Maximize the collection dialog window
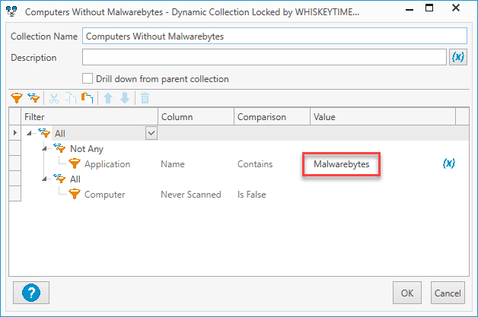478x317 pixels. click(x=429, y=8)
